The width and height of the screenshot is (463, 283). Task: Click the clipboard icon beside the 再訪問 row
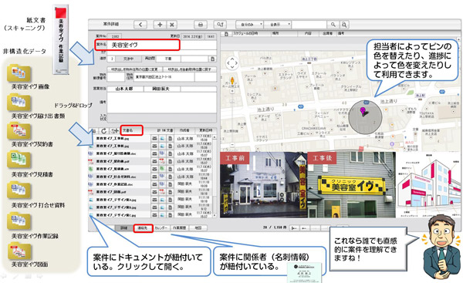[213, 59]
